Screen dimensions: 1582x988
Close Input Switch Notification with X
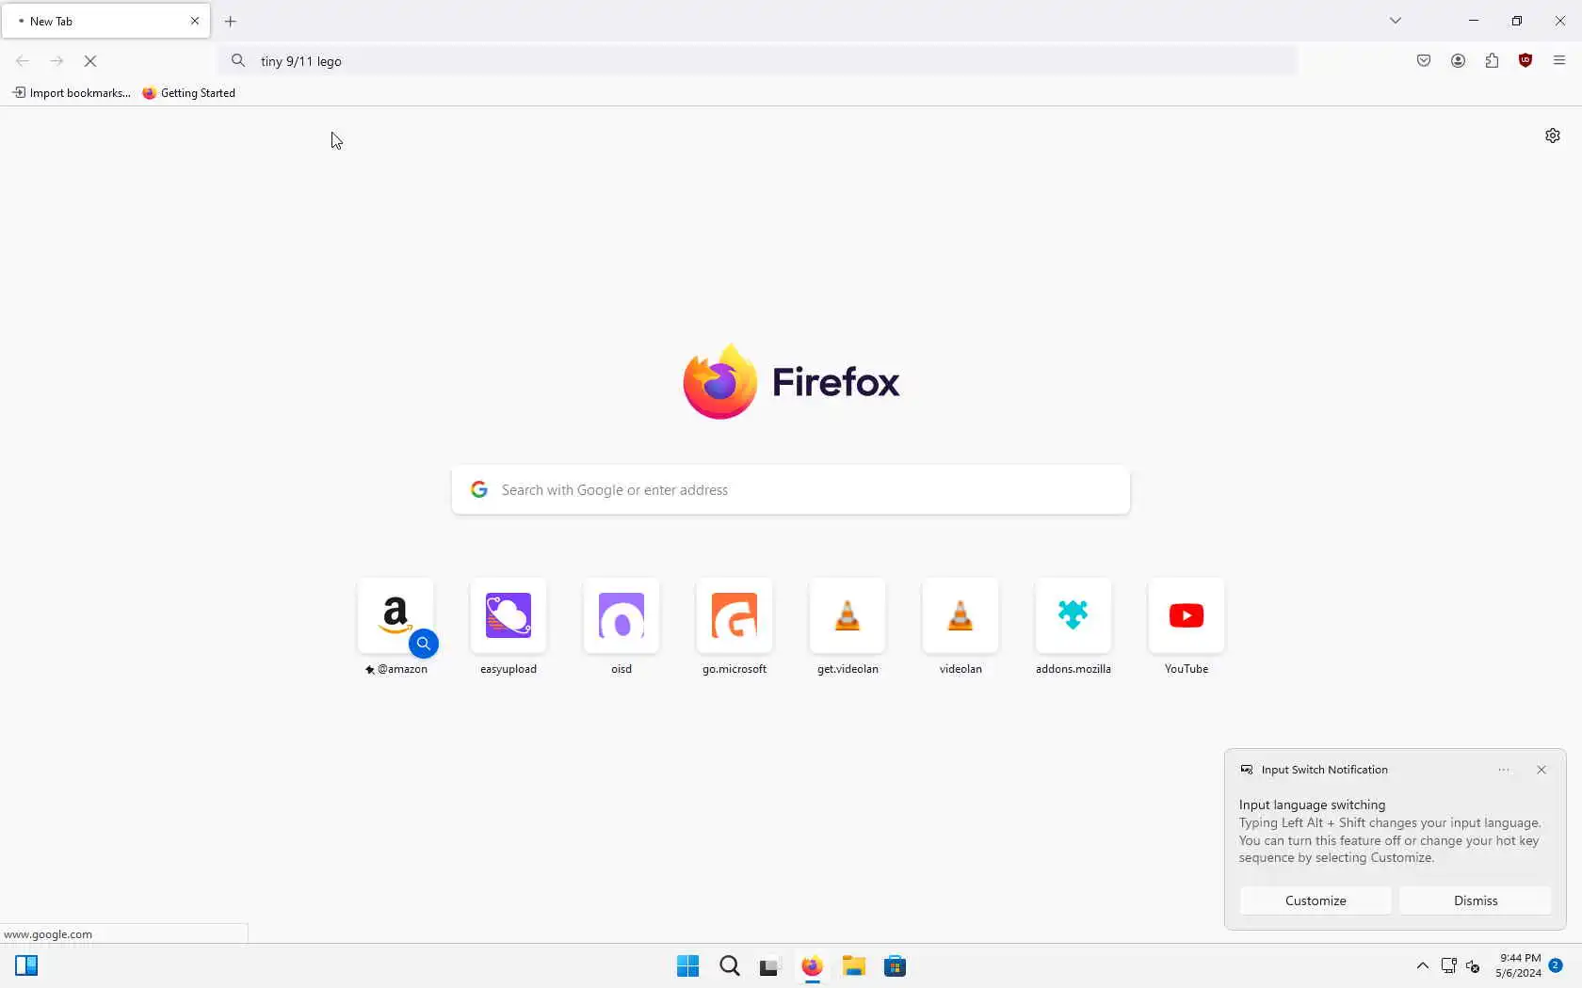[x=1542, y=770]
